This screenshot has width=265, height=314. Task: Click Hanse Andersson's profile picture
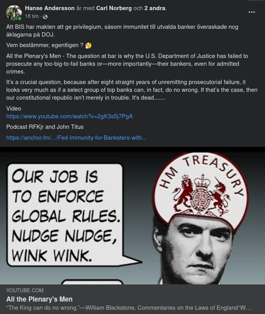pos(14,13)
